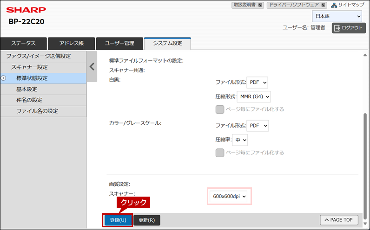Image resolution: width=370 pixels, height=230 pixels.
Task: Click the 更新(R) refresh button
Action: (x=147, y=220)
